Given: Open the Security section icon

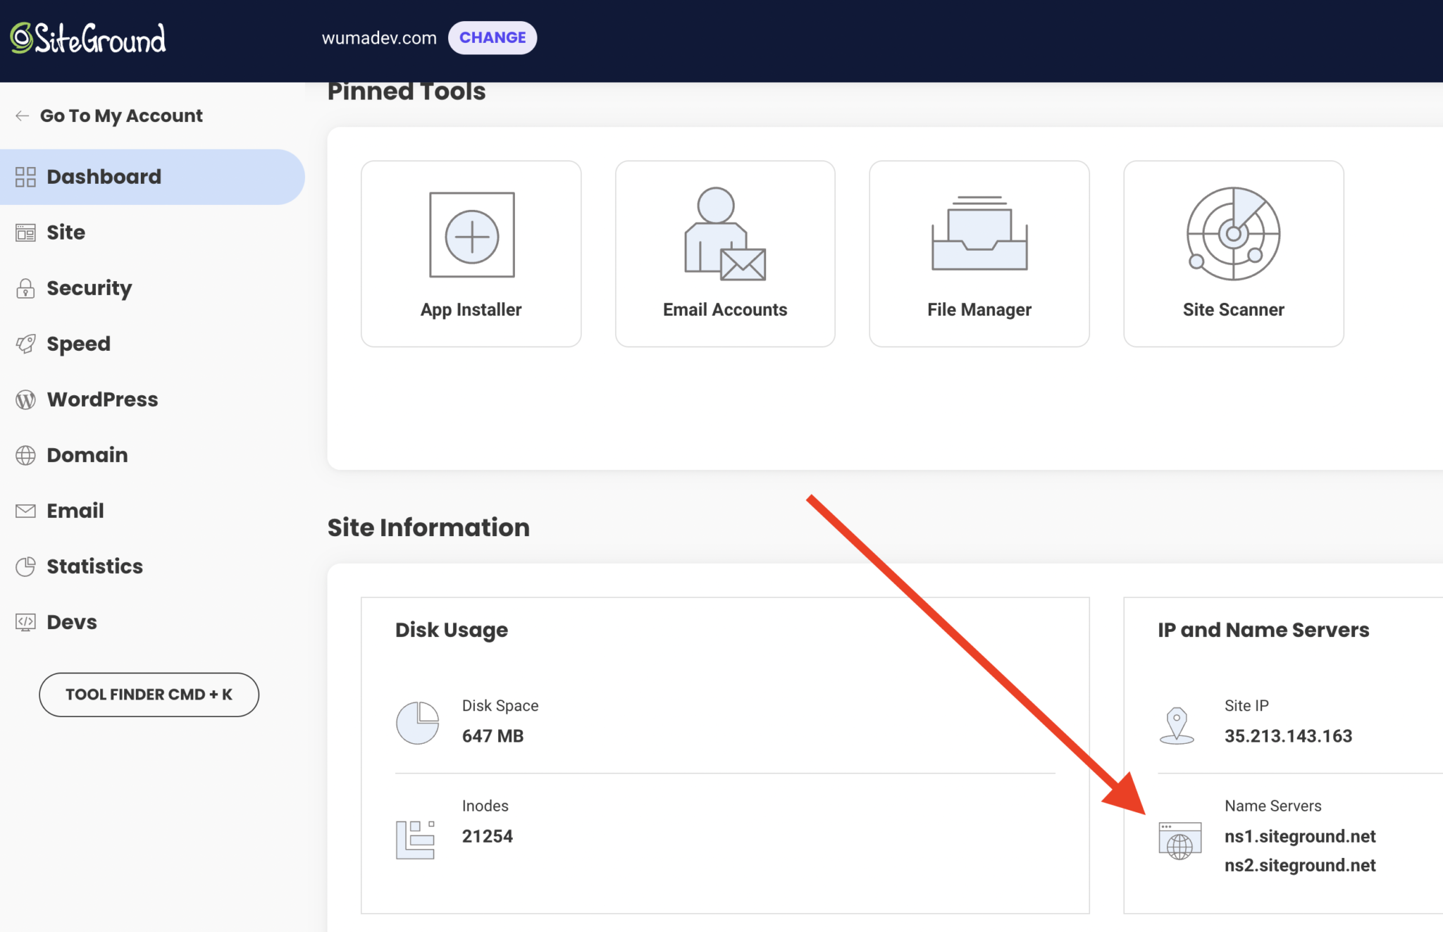Looking at the screenshot, I should coord(25,288).
